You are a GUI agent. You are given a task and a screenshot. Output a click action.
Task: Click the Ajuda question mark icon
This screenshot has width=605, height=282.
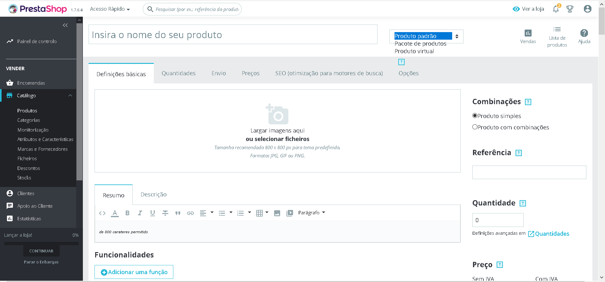584,33
